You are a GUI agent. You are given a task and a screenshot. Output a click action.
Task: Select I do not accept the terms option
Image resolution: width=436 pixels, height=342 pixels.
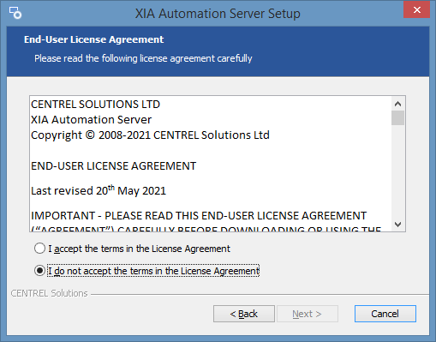(39, 270)
